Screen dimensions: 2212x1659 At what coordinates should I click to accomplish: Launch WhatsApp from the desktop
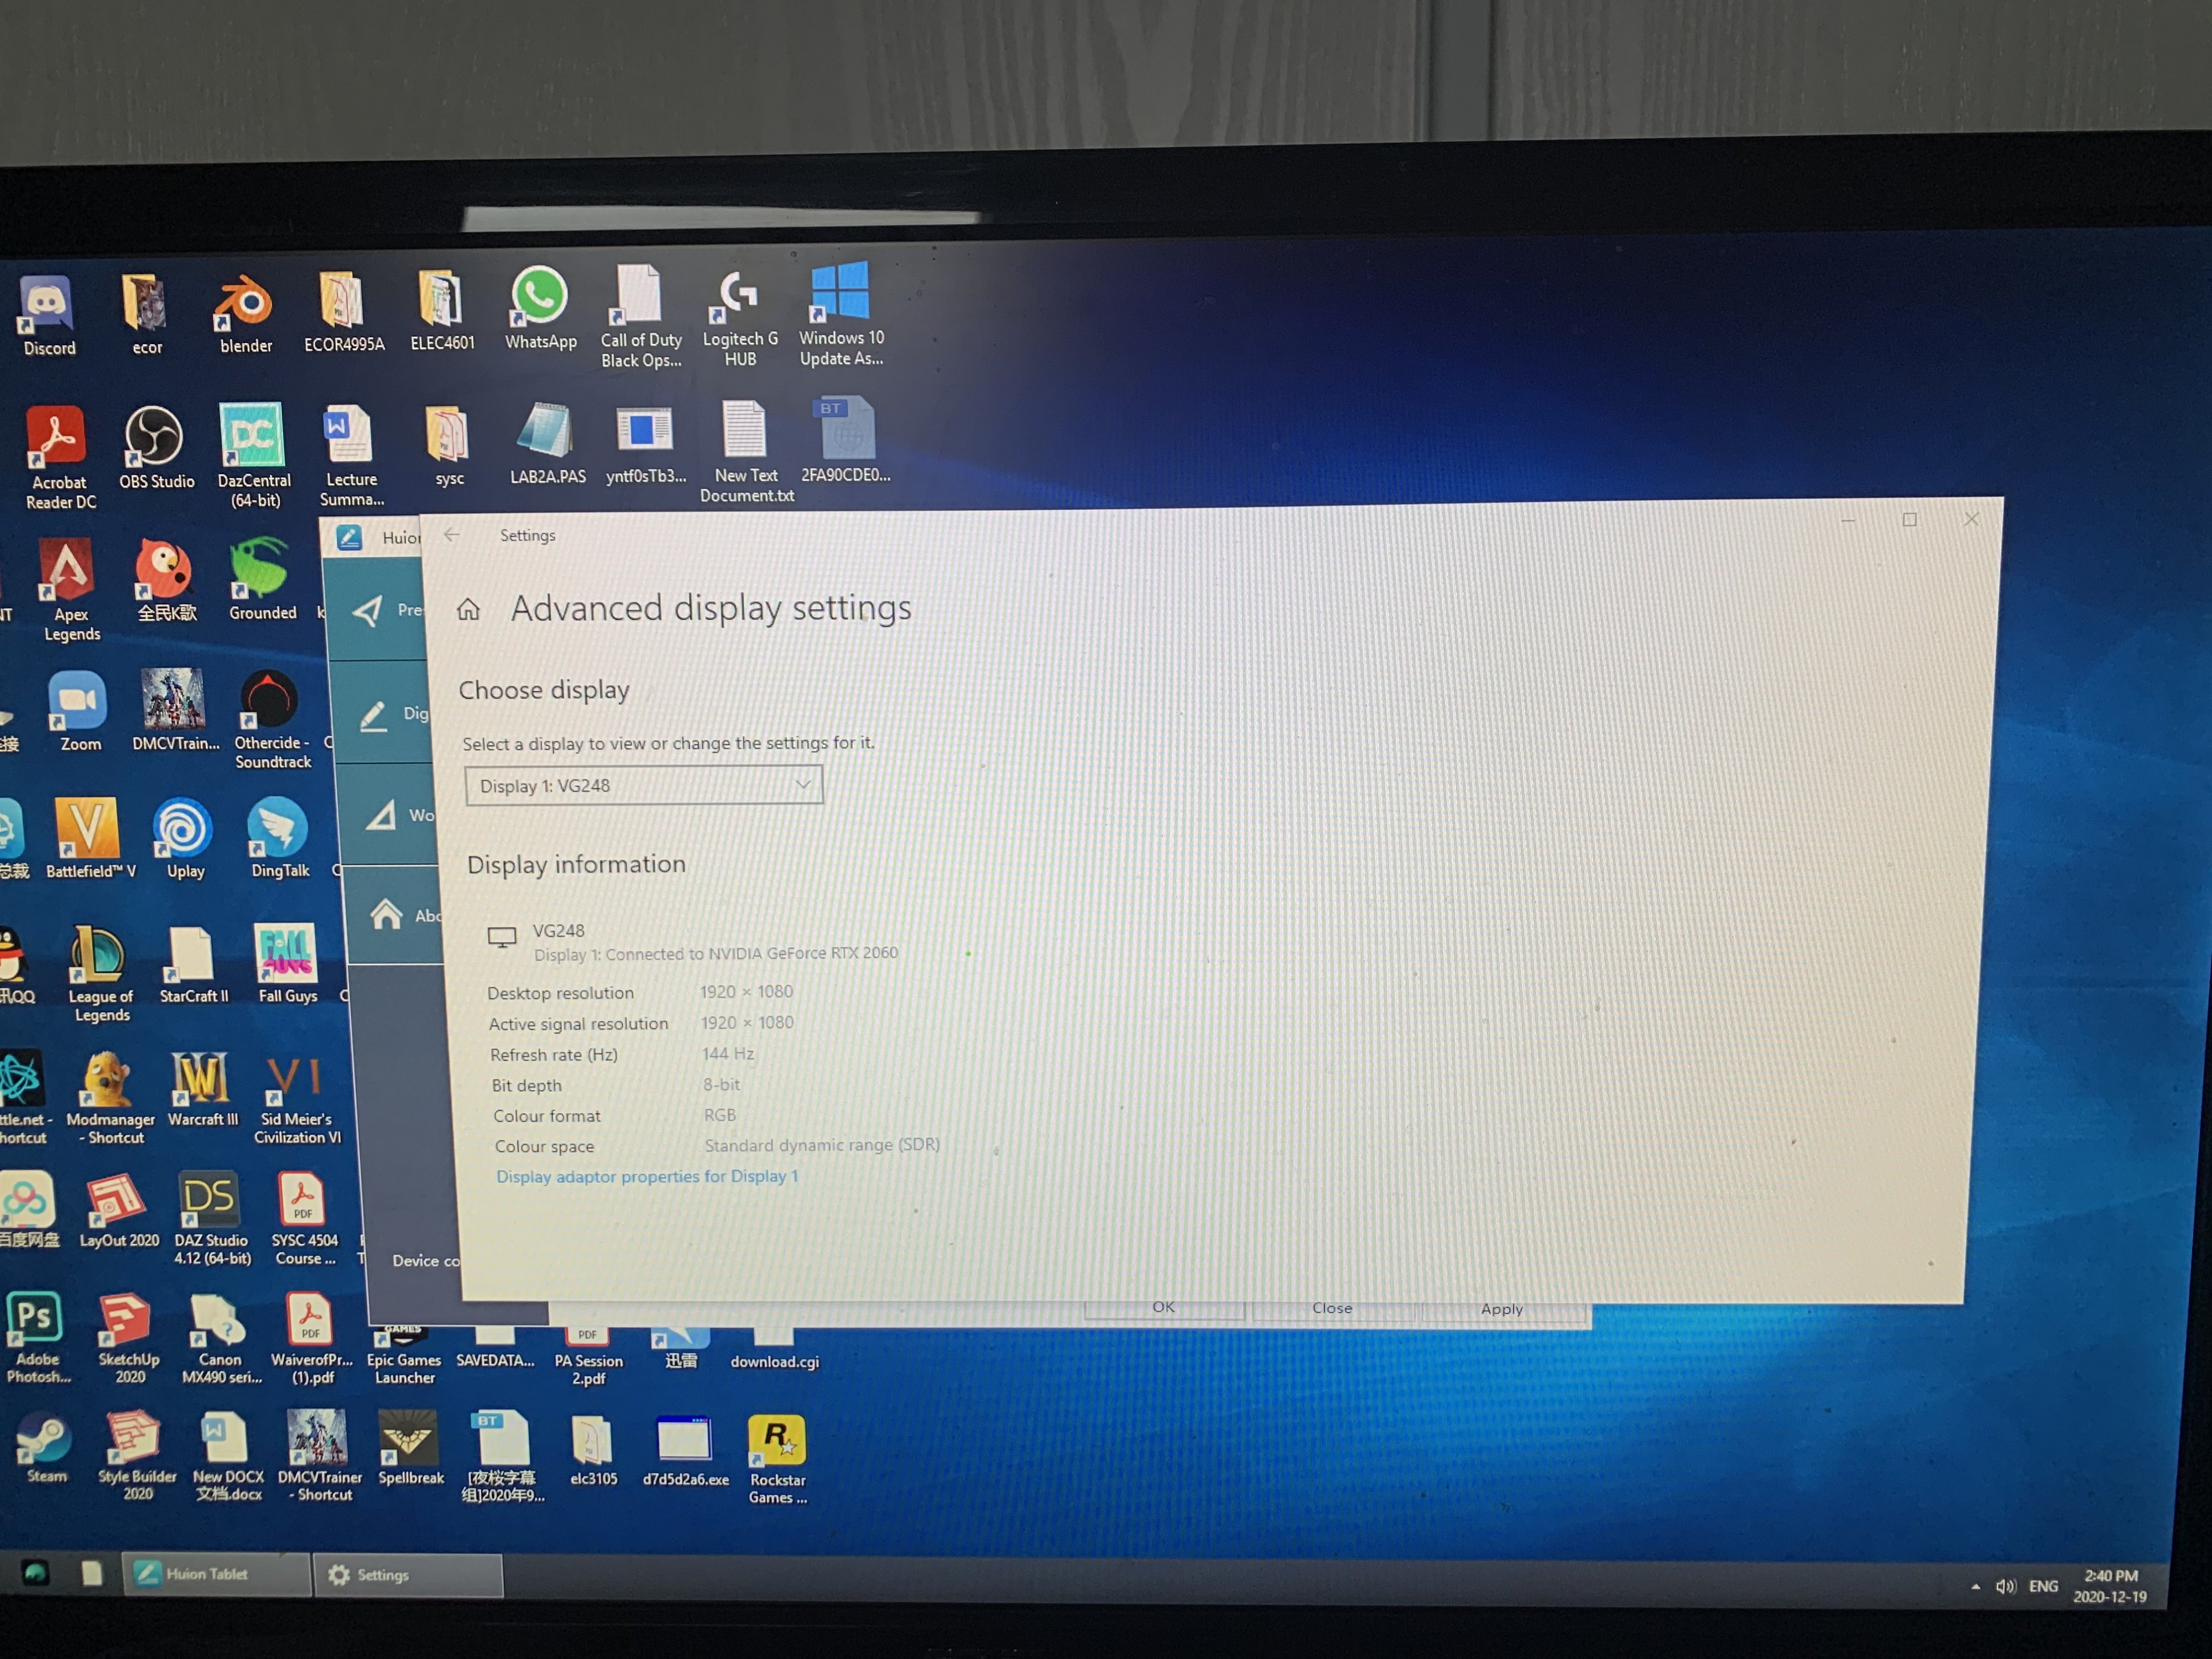click(540, 308)
